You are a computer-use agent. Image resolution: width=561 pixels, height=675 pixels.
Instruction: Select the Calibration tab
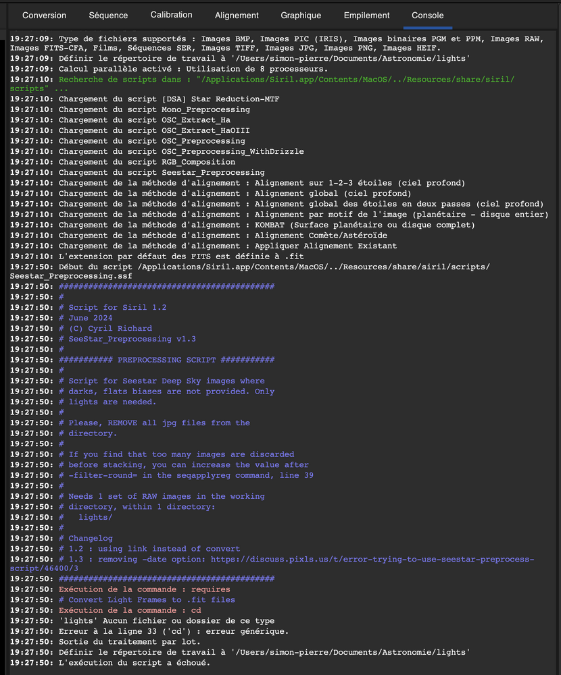tap(171, 15)
